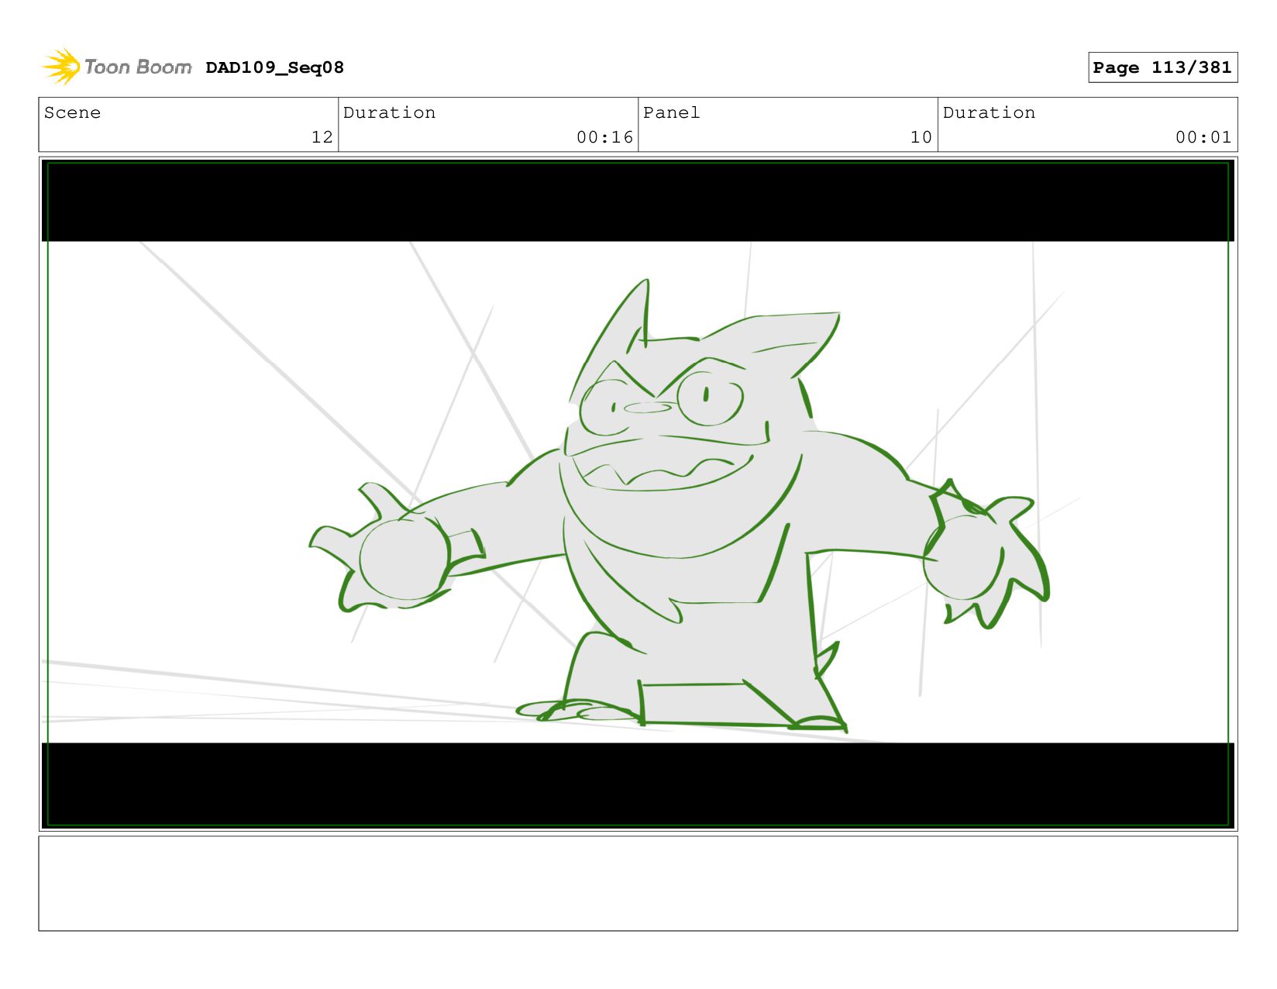Click the panel number 10
1277x989 pixels.
pyautogui.click(x=921, y=137)
